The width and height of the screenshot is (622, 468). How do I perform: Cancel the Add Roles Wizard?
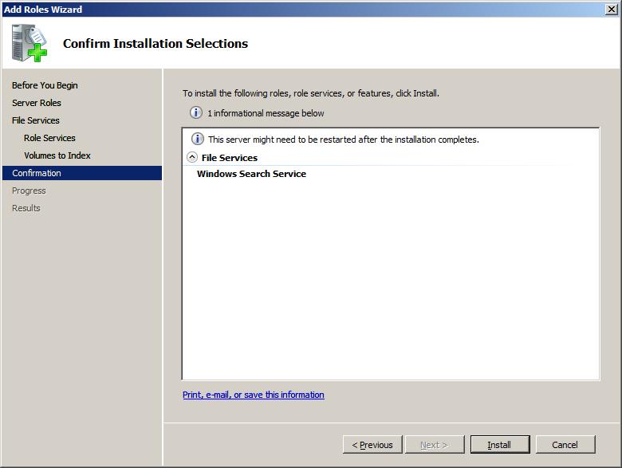click(x=565, y=445)
